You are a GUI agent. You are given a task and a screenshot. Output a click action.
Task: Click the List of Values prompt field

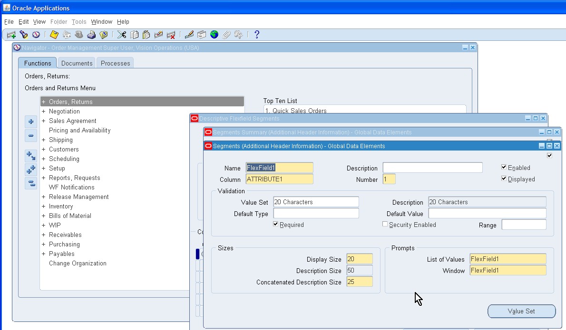pyautogui.click(x=508, y=259)
